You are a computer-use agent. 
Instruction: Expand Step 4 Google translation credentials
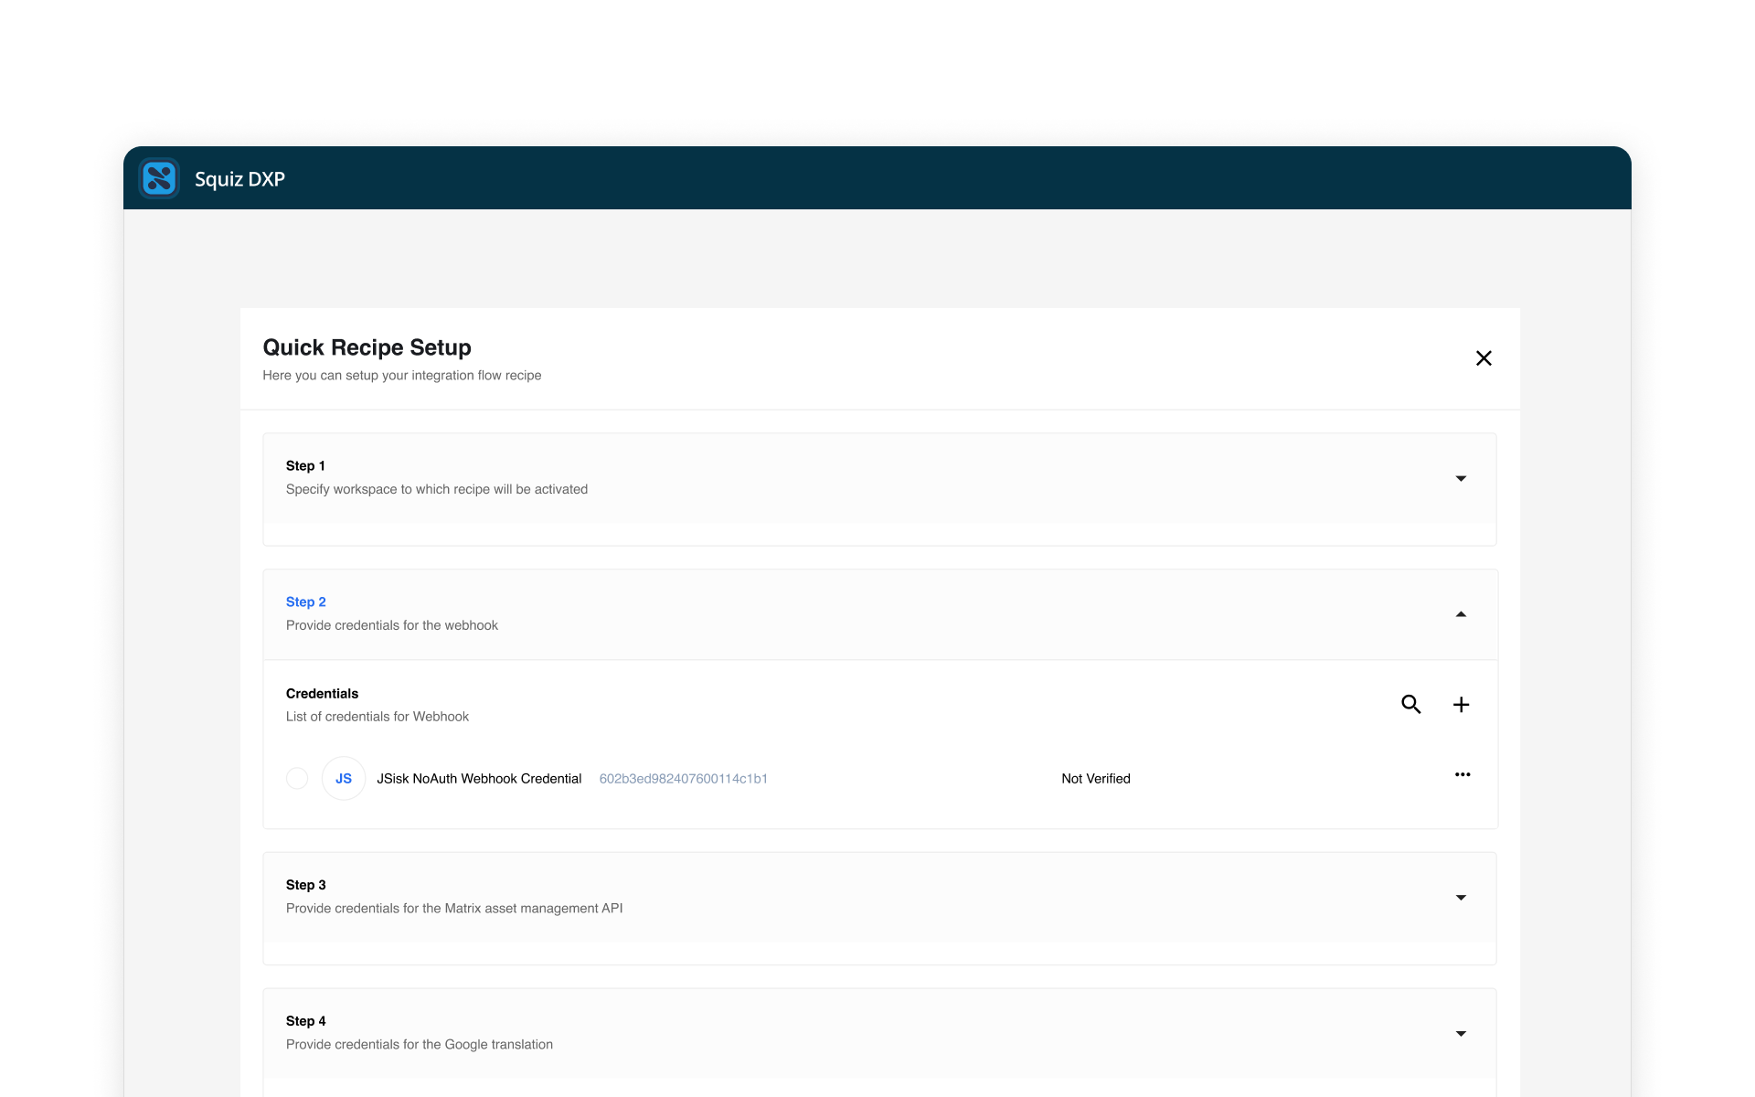[1461, 1033]
